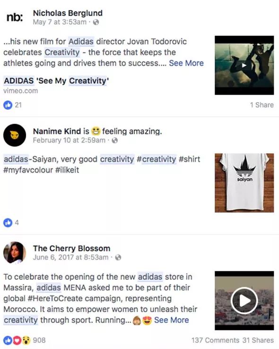Click the wow reaction emoji beside 908
Viewport: 279px width, 349px height.
[x=26, y=340]
